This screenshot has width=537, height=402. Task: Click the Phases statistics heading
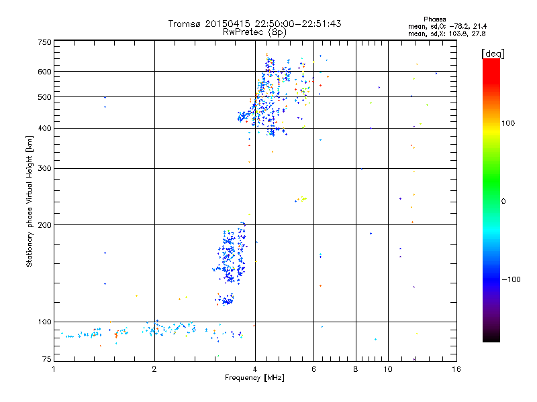point(434,19)
